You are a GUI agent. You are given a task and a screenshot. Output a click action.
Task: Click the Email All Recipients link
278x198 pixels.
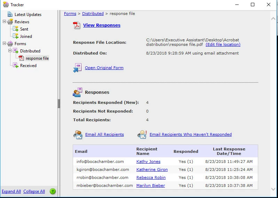click(x=104, y=134)
